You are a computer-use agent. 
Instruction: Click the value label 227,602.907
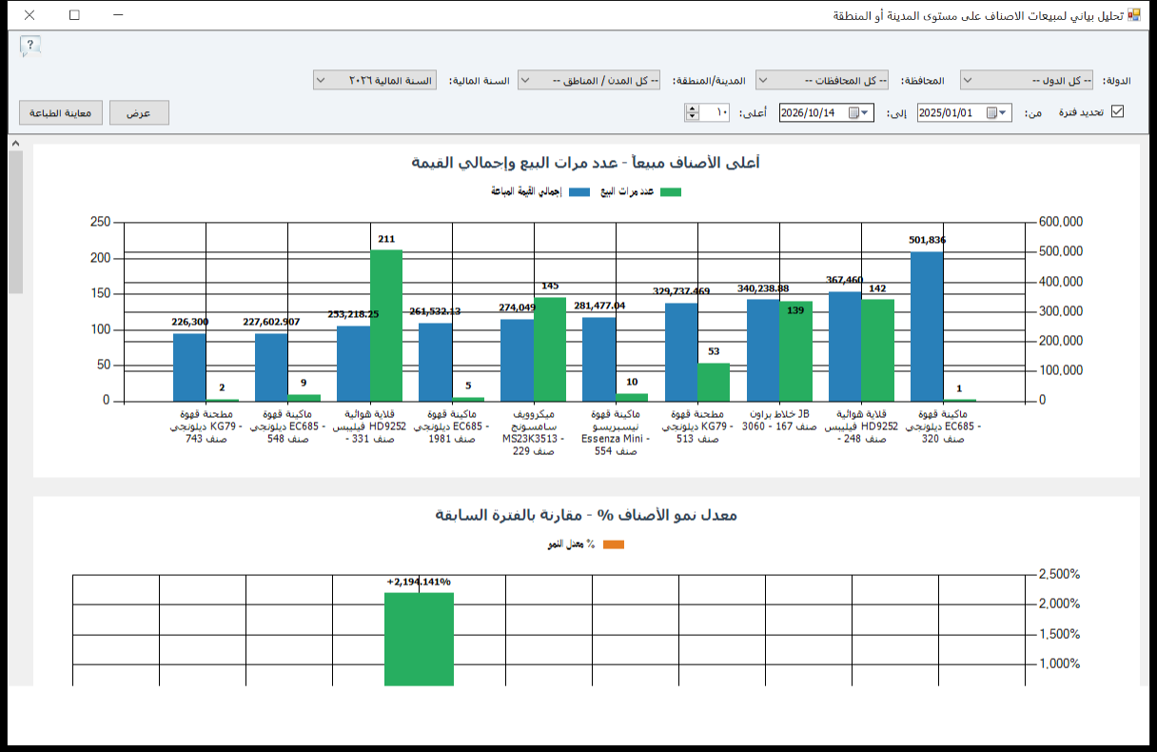coord(271,322)
